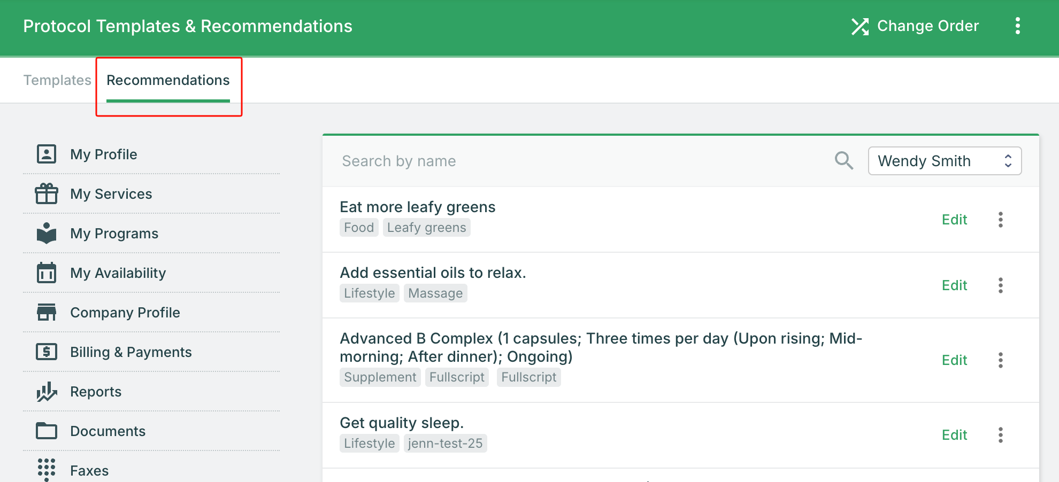
Task: Edit the Add essential oils recommendation
Action: pos(954,285)
